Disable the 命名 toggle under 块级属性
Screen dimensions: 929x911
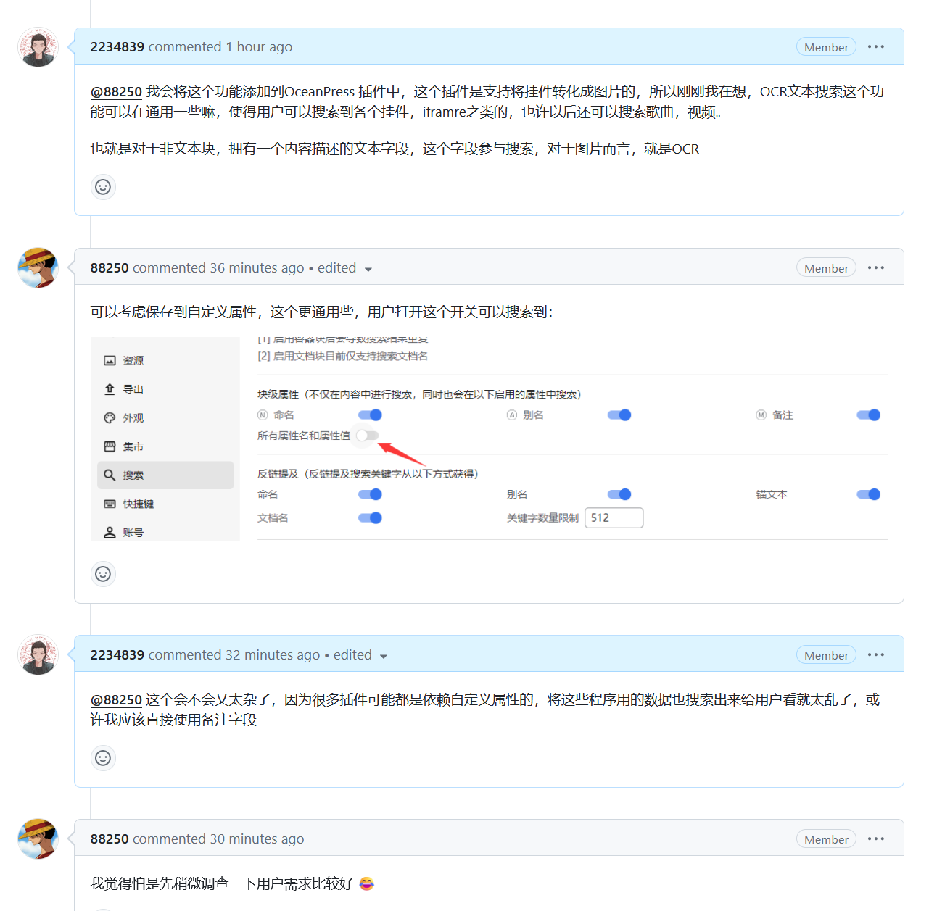[370, 415]
